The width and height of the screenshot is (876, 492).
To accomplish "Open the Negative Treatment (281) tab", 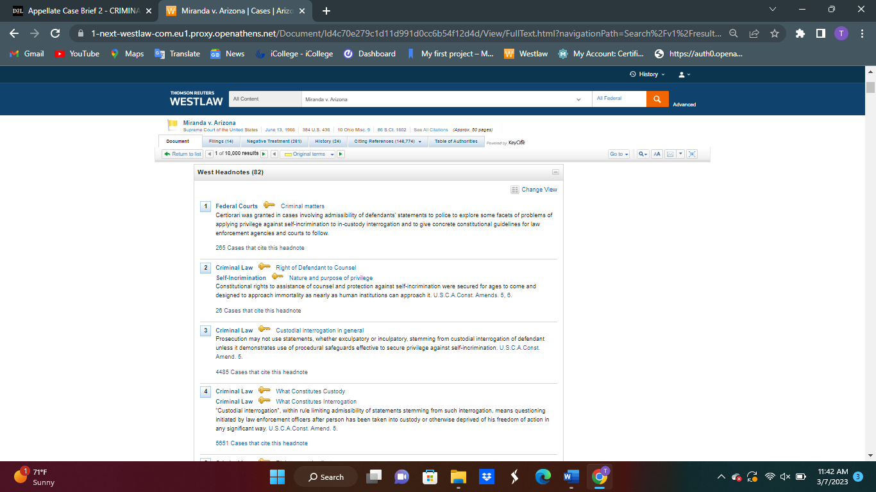I will point(275,141).
